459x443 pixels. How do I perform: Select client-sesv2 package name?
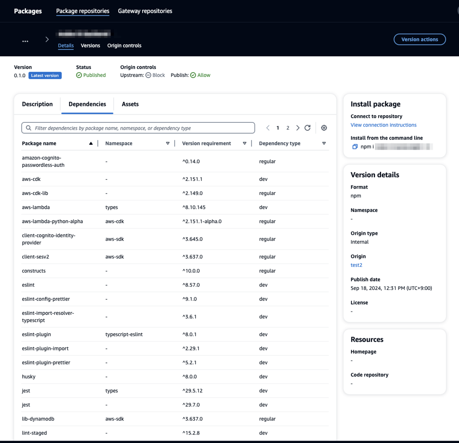(36, 257)
